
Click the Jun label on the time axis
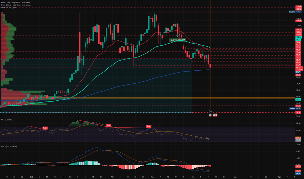(193, 177)
